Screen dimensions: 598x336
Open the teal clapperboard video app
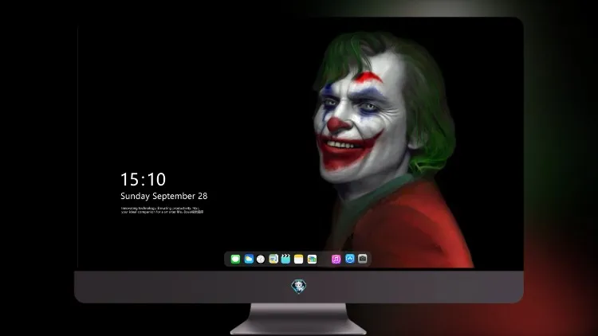(285, 259)
